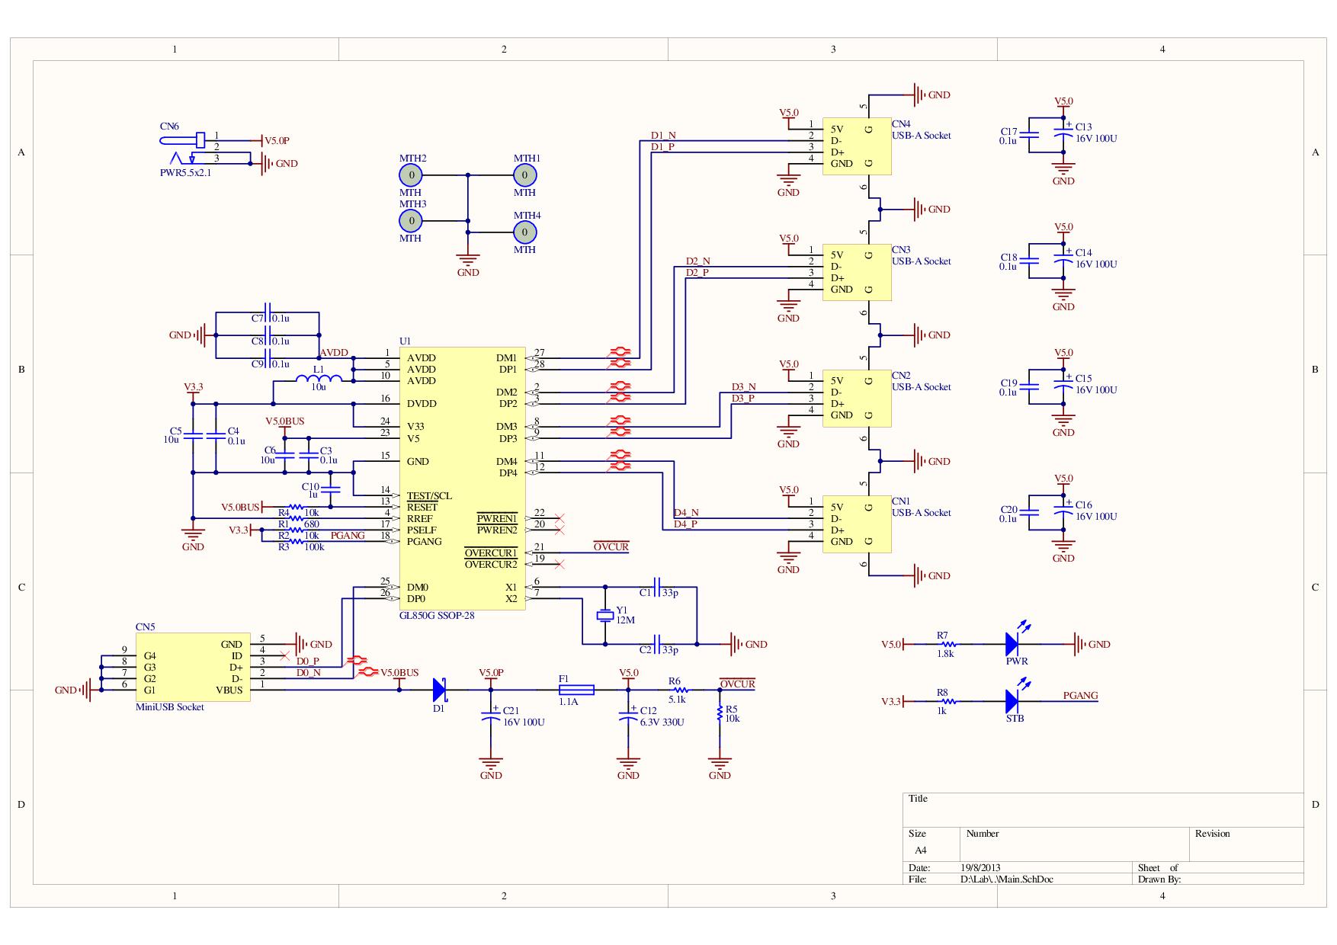Select the MTH3 mounting hole
The height and width of the screenshot is (945, 1337).
[x=411, y=221]
